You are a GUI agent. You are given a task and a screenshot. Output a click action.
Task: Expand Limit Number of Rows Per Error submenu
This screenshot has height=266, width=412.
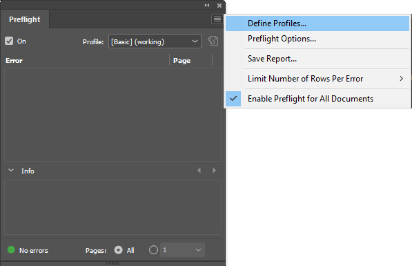317,79
